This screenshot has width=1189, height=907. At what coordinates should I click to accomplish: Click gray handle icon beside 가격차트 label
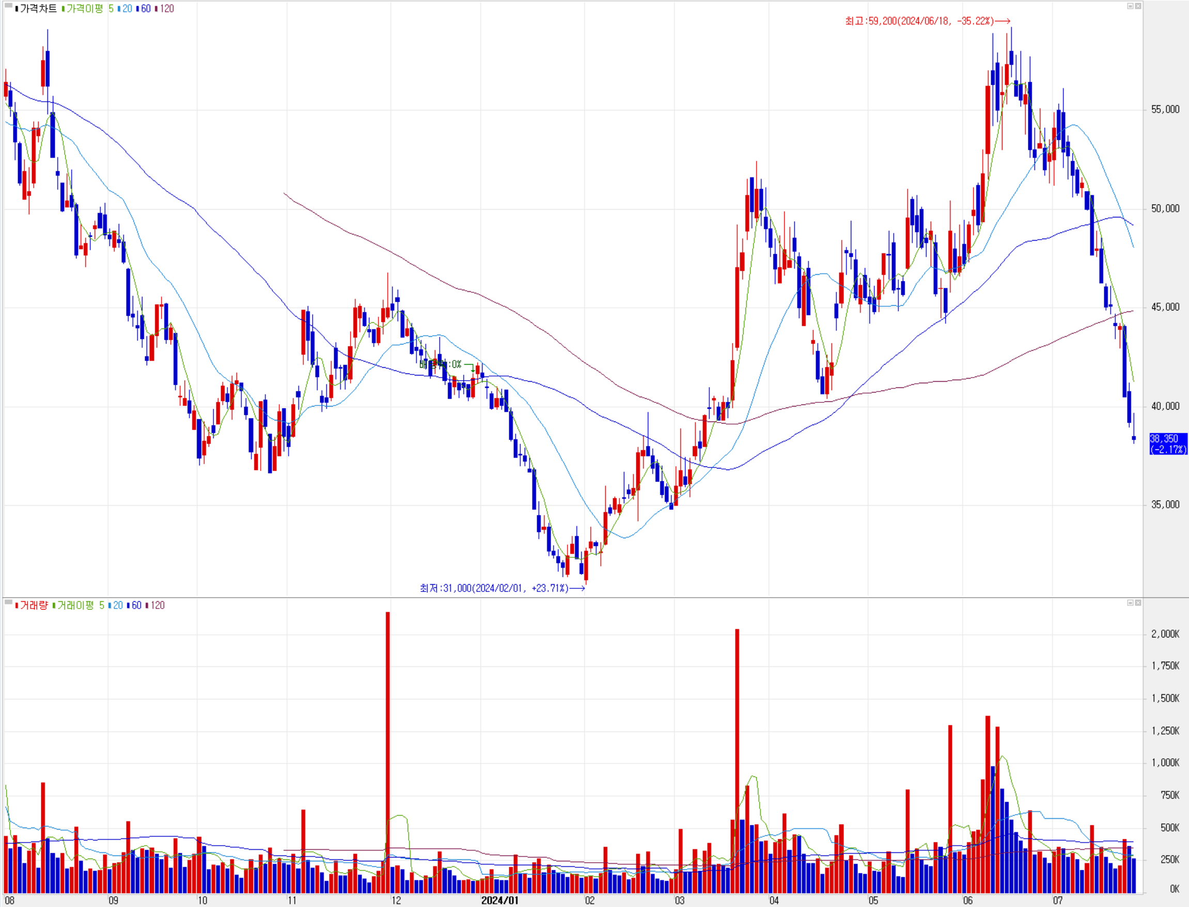(8, 6)
